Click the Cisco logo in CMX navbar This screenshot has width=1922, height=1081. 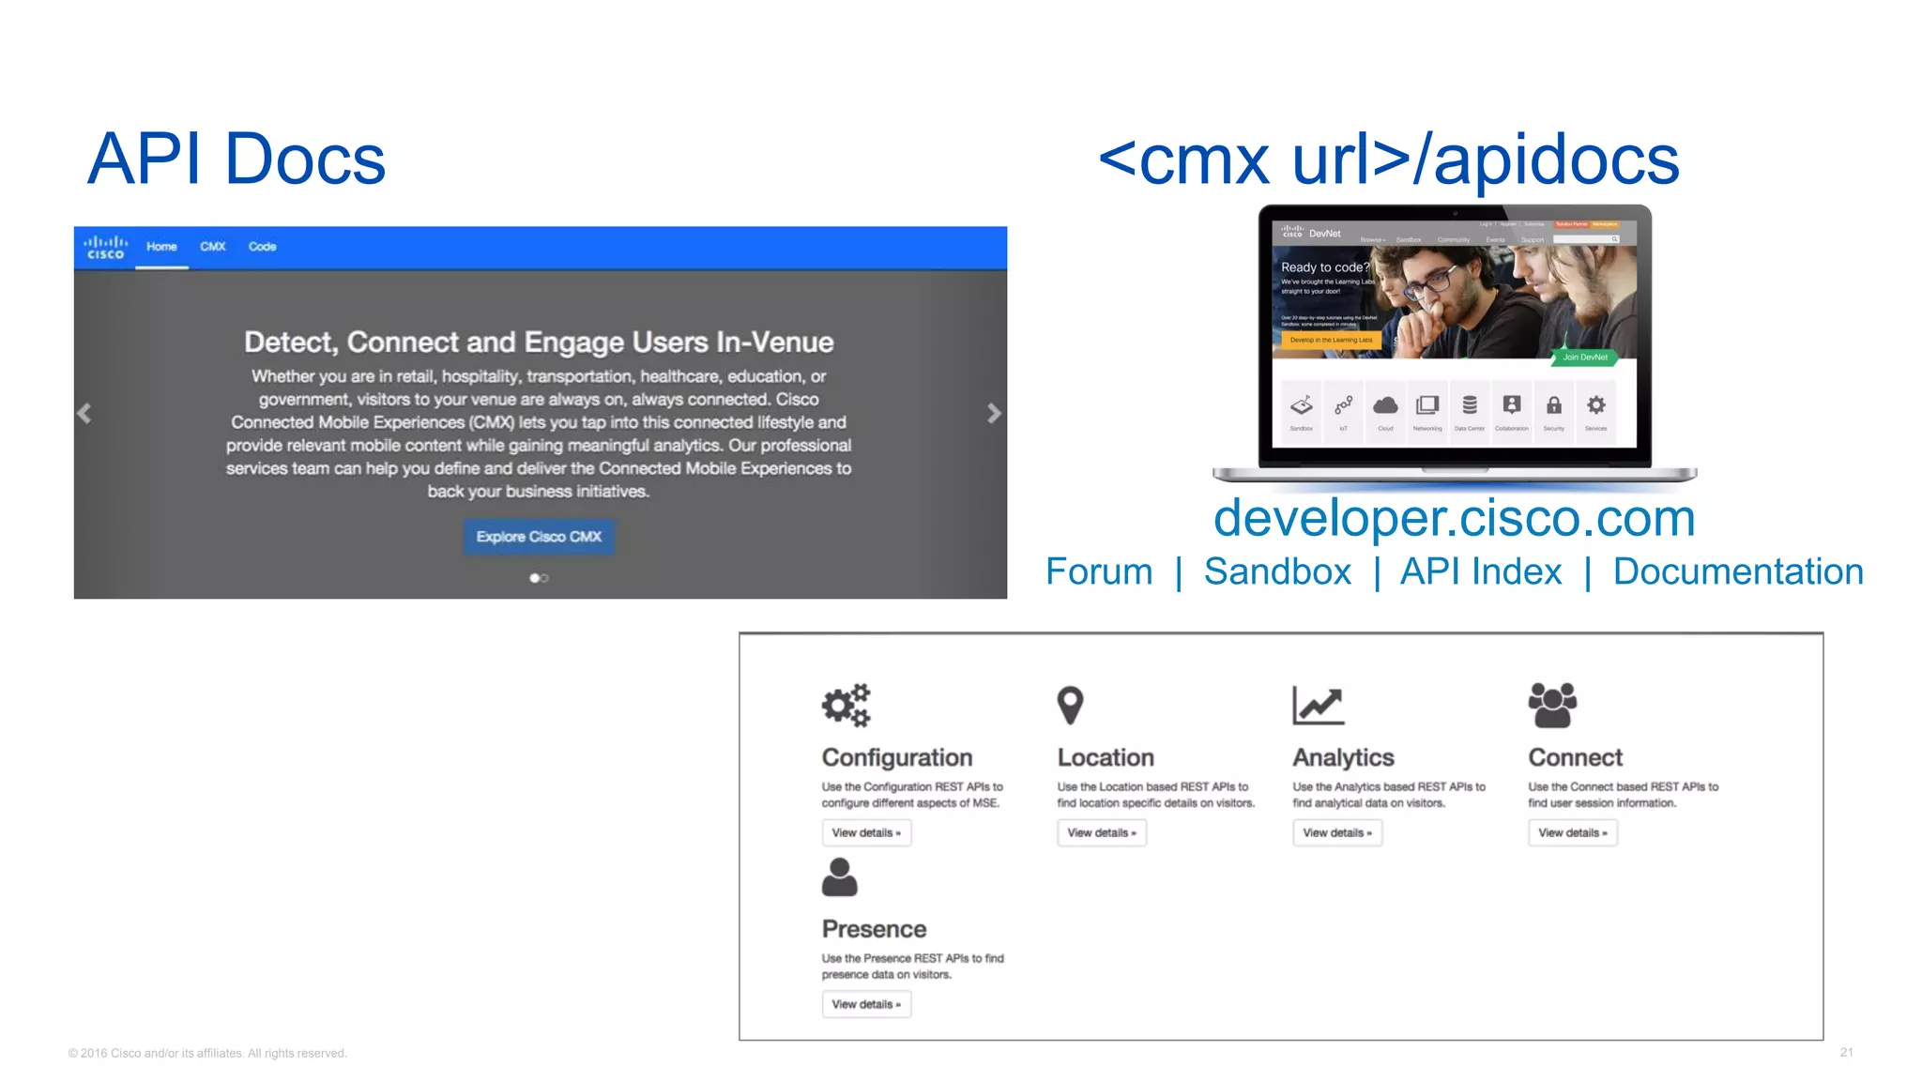pyautogui.click(x=105, y=247)
